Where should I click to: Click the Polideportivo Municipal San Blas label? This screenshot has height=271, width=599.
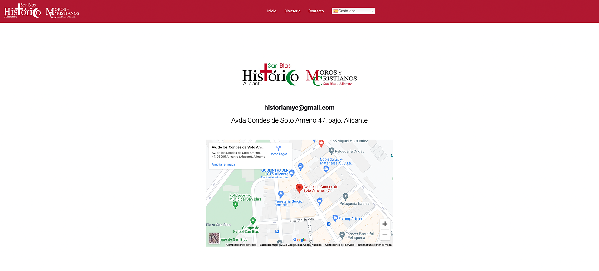245,197
